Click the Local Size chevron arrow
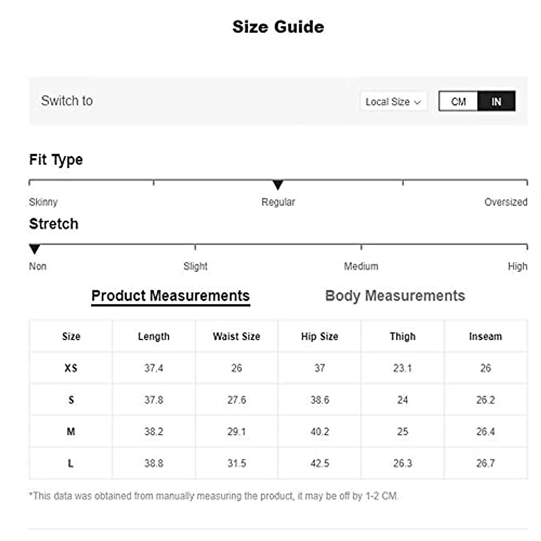This screenshot has height=541, width=541. pos(417,102)
